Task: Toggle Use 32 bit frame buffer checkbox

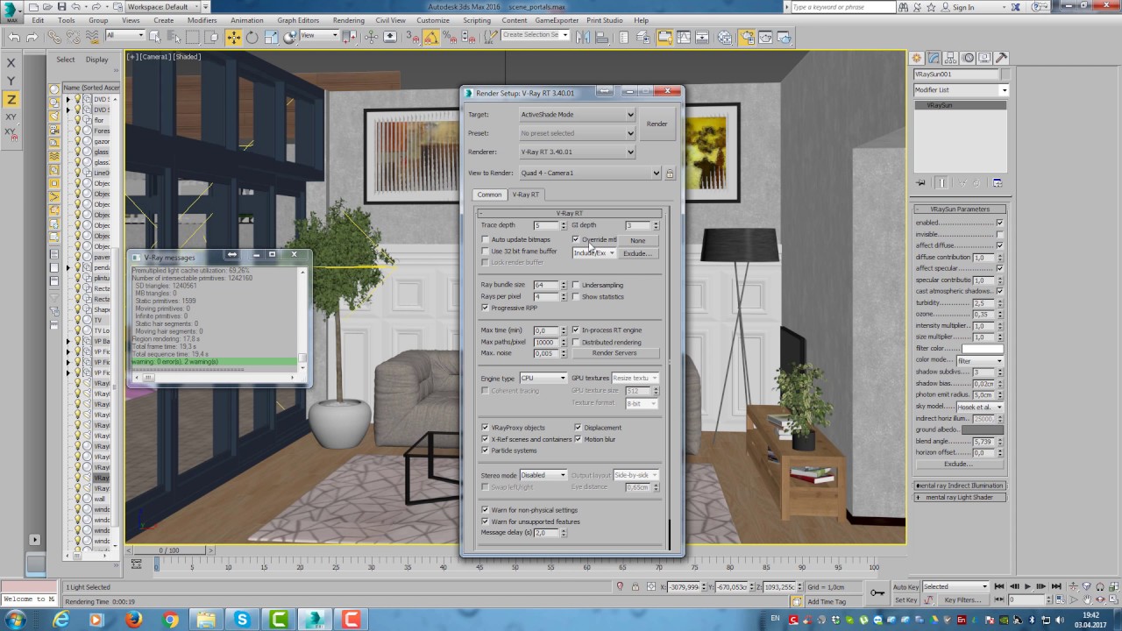Action: pyautogui.click(x=485, y=251)
